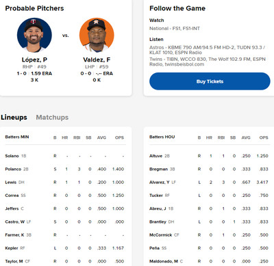Select Tucker in Houston lineup
Image resolution: width=274 pixels, height=266 pixels.
156,196
